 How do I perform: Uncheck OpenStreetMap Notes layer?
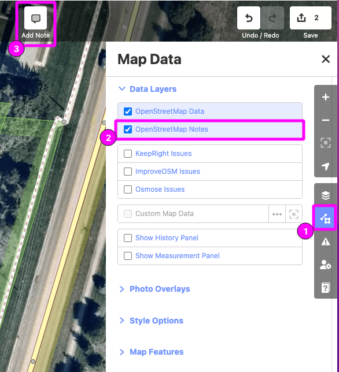(x=128, y=129)
